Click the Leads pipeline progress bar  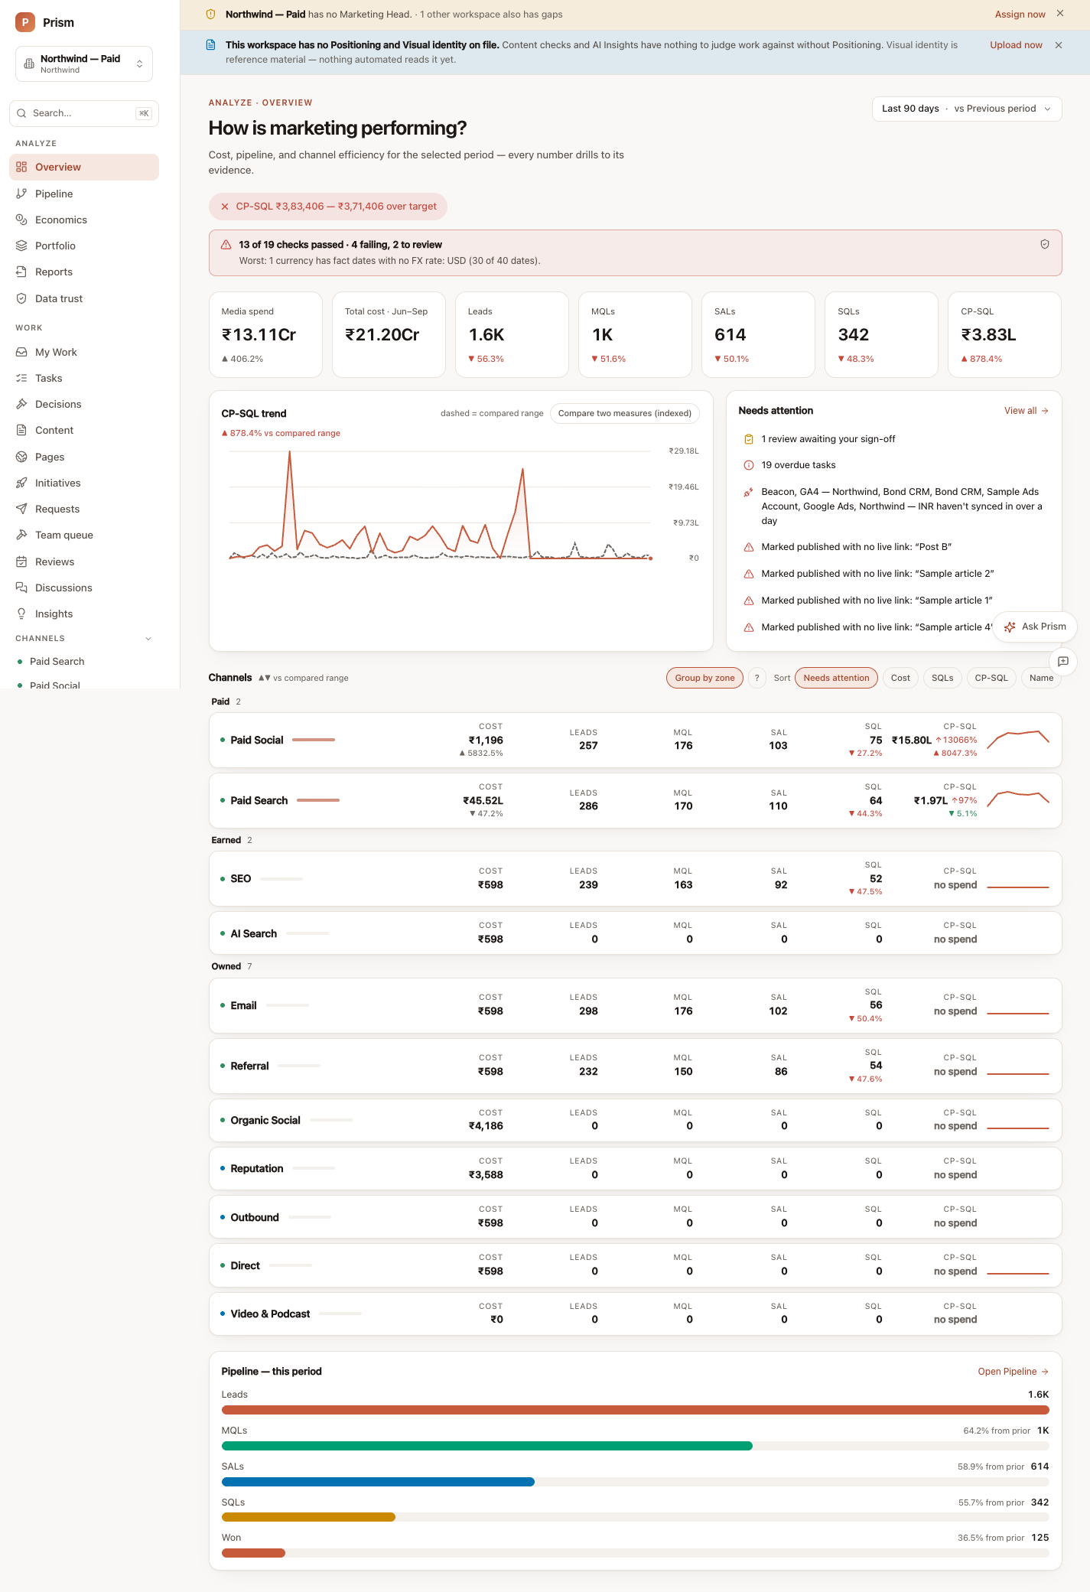635,1410
